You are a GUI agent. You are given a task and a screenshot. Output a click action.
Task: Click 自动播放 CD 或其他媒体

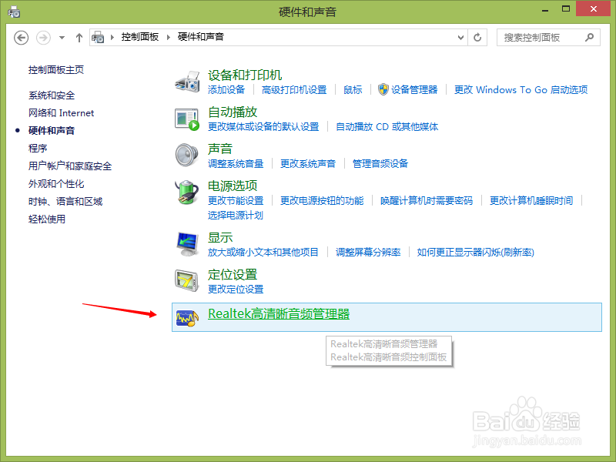[387, 126]
